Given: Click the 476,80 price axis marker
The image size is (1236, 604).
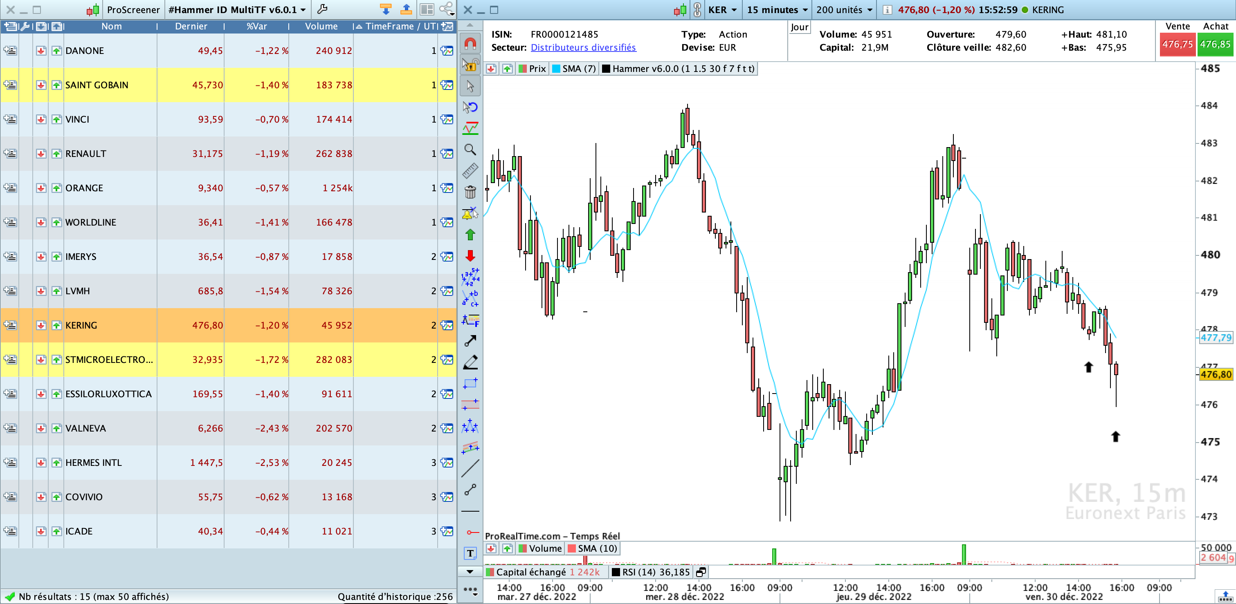Looking at the screenshot, I should (x=1216, y=374).
